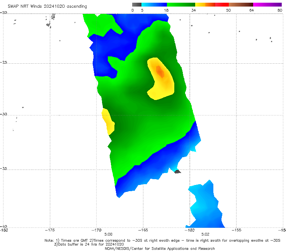Pick the magenta-purple segment of the color bar
The width and height of the screenshot is (286, 251).
[267, 5]
